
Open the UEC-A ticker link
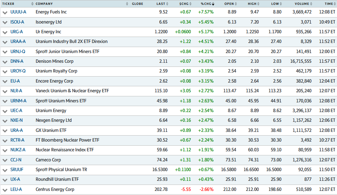tap(16, 111)
